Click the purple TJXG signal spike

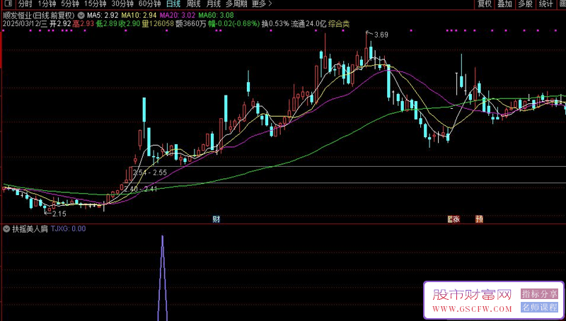click(x=163, y=278)
